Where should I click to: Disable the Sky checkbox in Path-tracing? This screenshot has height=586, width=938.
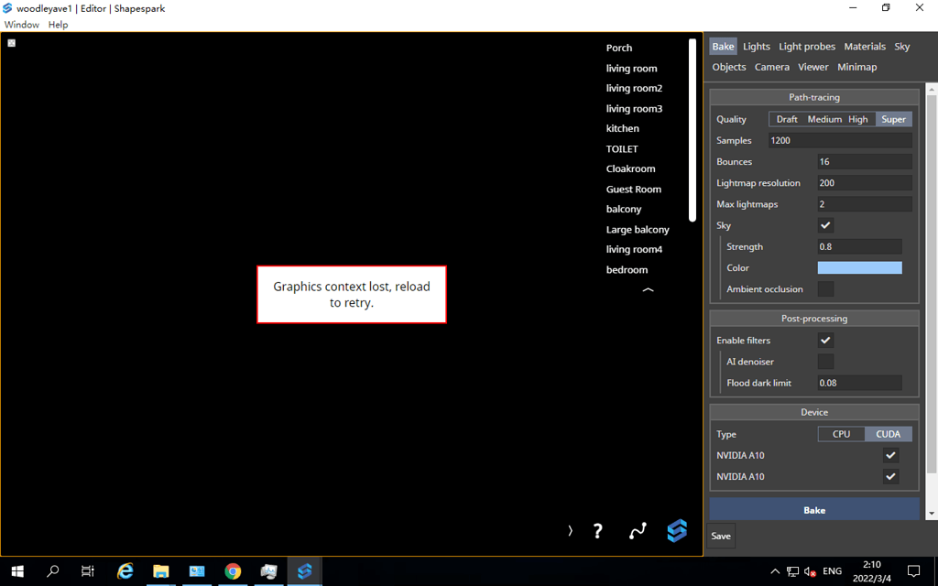tap(824, 224)
